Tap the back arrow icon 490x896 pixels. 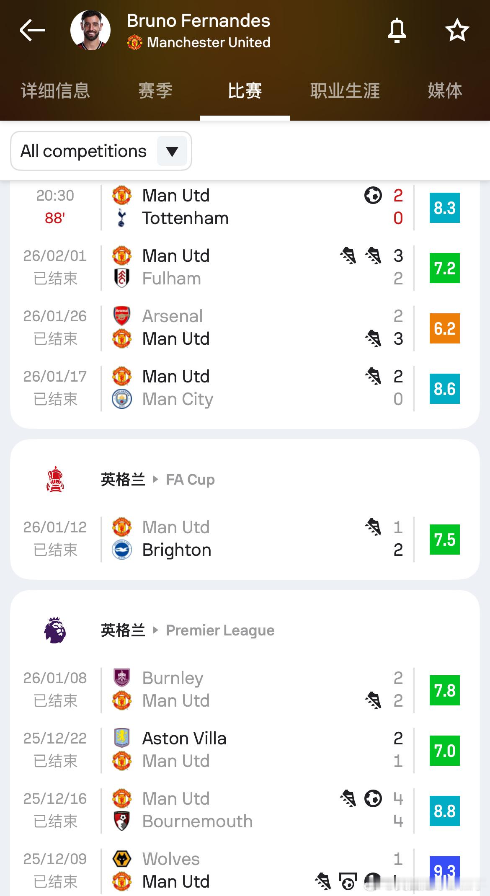[x=33, y=30]
